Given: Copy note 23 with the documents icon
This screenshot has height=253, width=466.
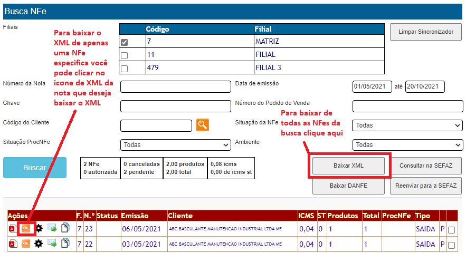Looking at the screenshot, I should 65,228.
